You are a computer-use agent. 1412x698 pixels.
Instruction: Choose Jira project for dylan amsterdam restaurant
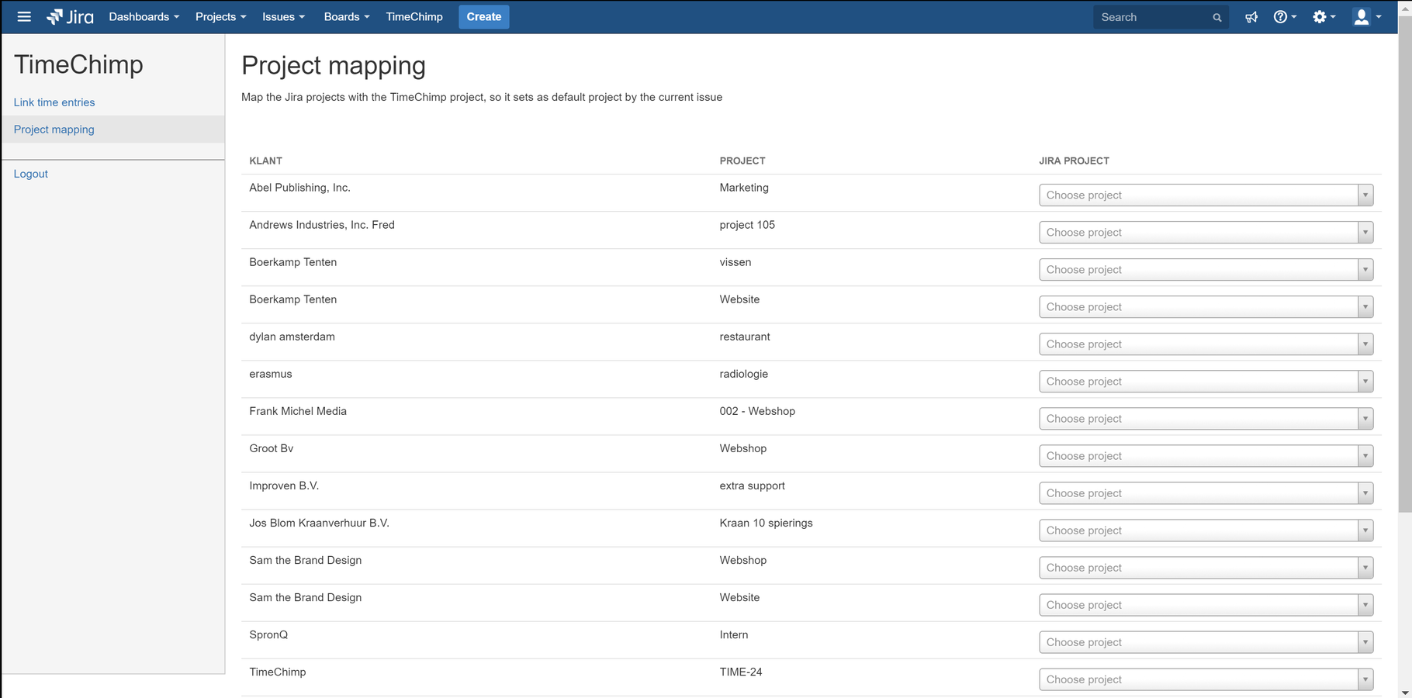(1206, 344)
